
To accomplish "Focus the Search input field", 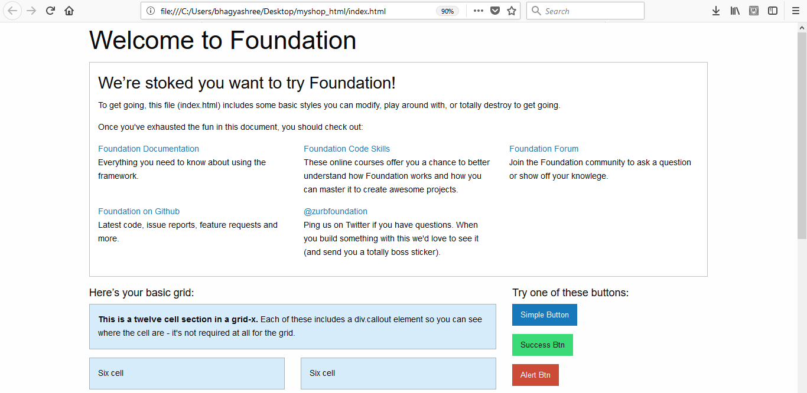I will (585, 11).
